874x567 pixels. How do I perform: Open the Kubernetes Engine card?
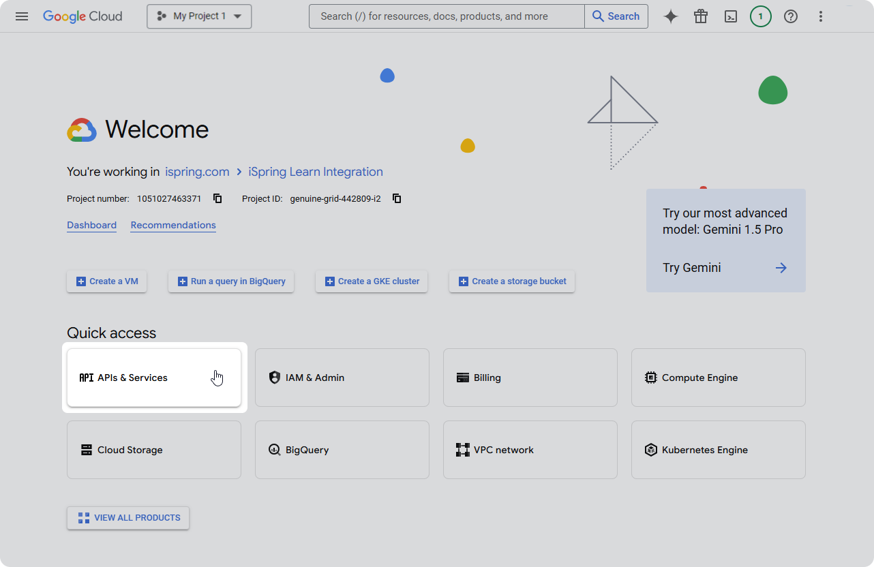[719, 450]
